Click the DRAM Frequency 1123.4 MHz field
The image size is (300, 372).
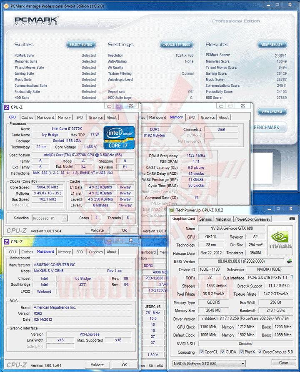(x=196, y=156)
